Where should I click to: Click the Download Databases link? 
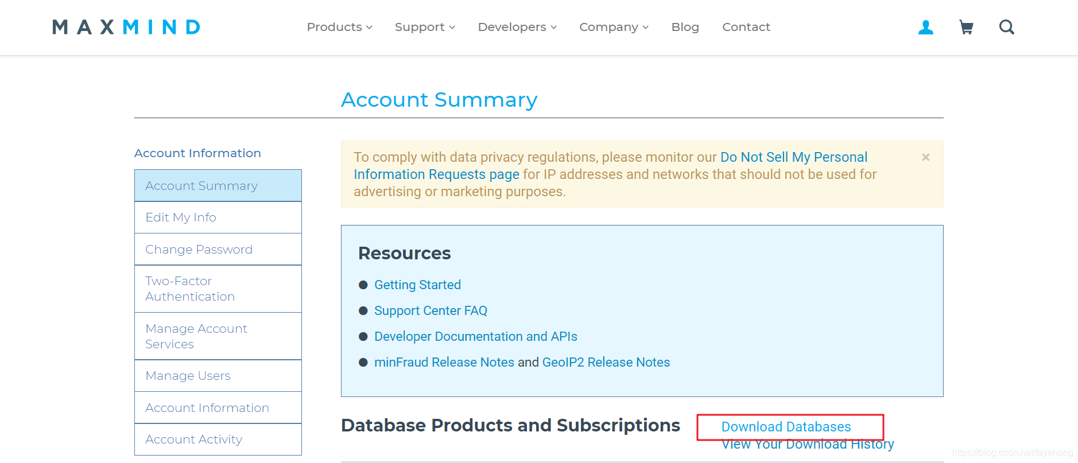click(786, 427)
